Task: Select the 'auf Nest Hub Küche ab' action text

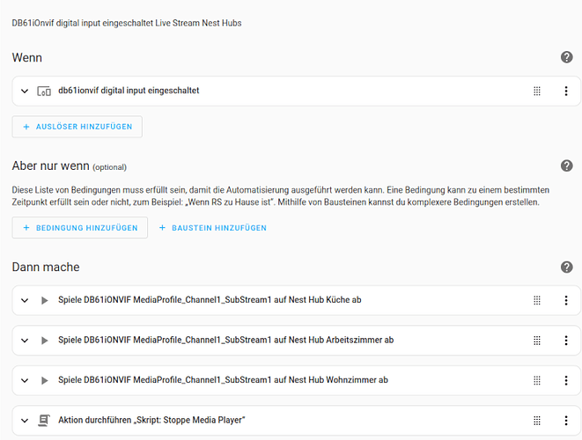Action: [317, 300]
